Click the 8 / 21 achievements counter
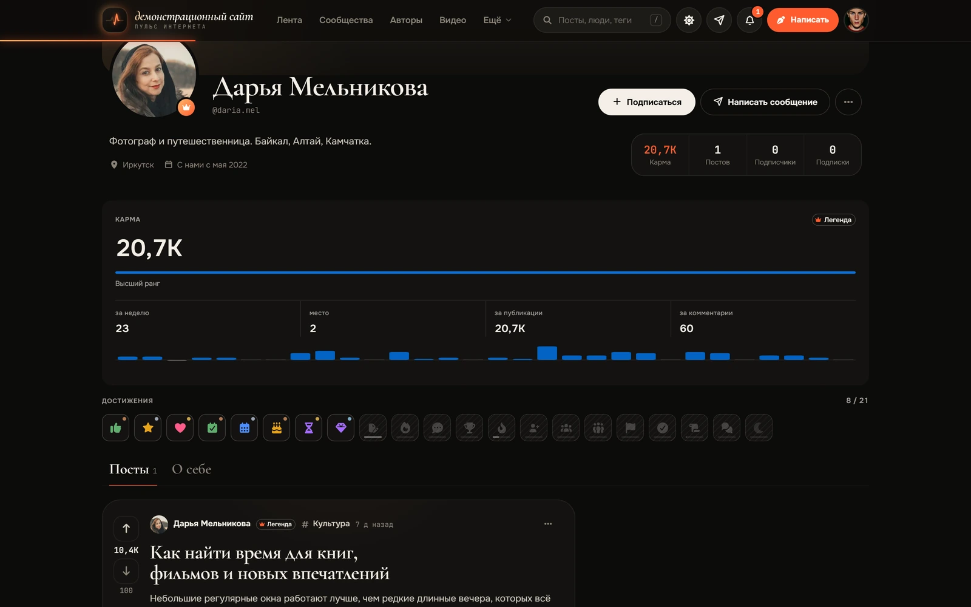Screen dimensions: 971x607 click(857, 401)
